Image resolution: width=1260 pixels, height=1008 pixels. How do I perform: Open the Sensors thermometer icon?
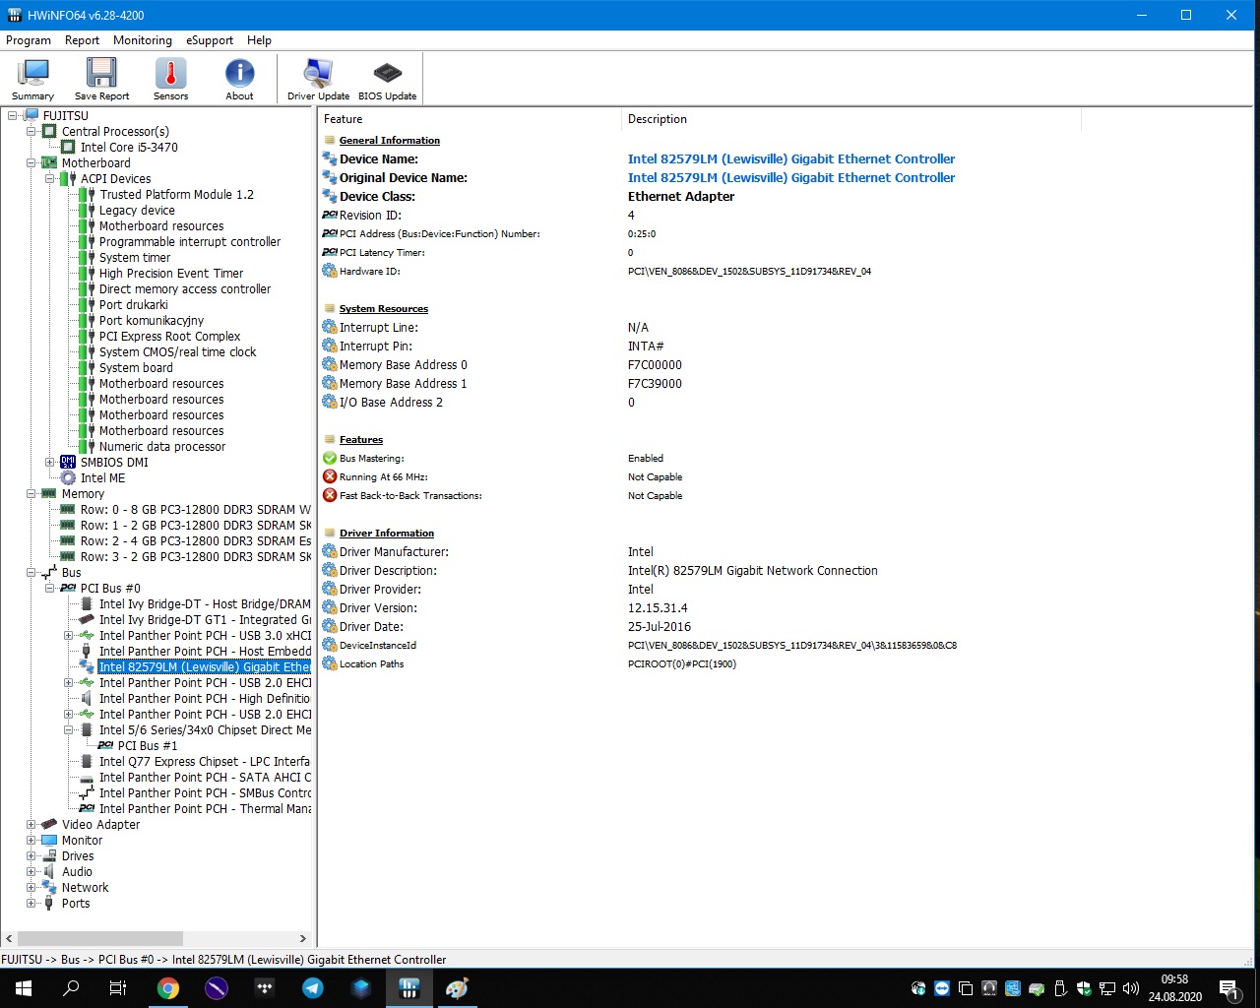tap(170, 79)
